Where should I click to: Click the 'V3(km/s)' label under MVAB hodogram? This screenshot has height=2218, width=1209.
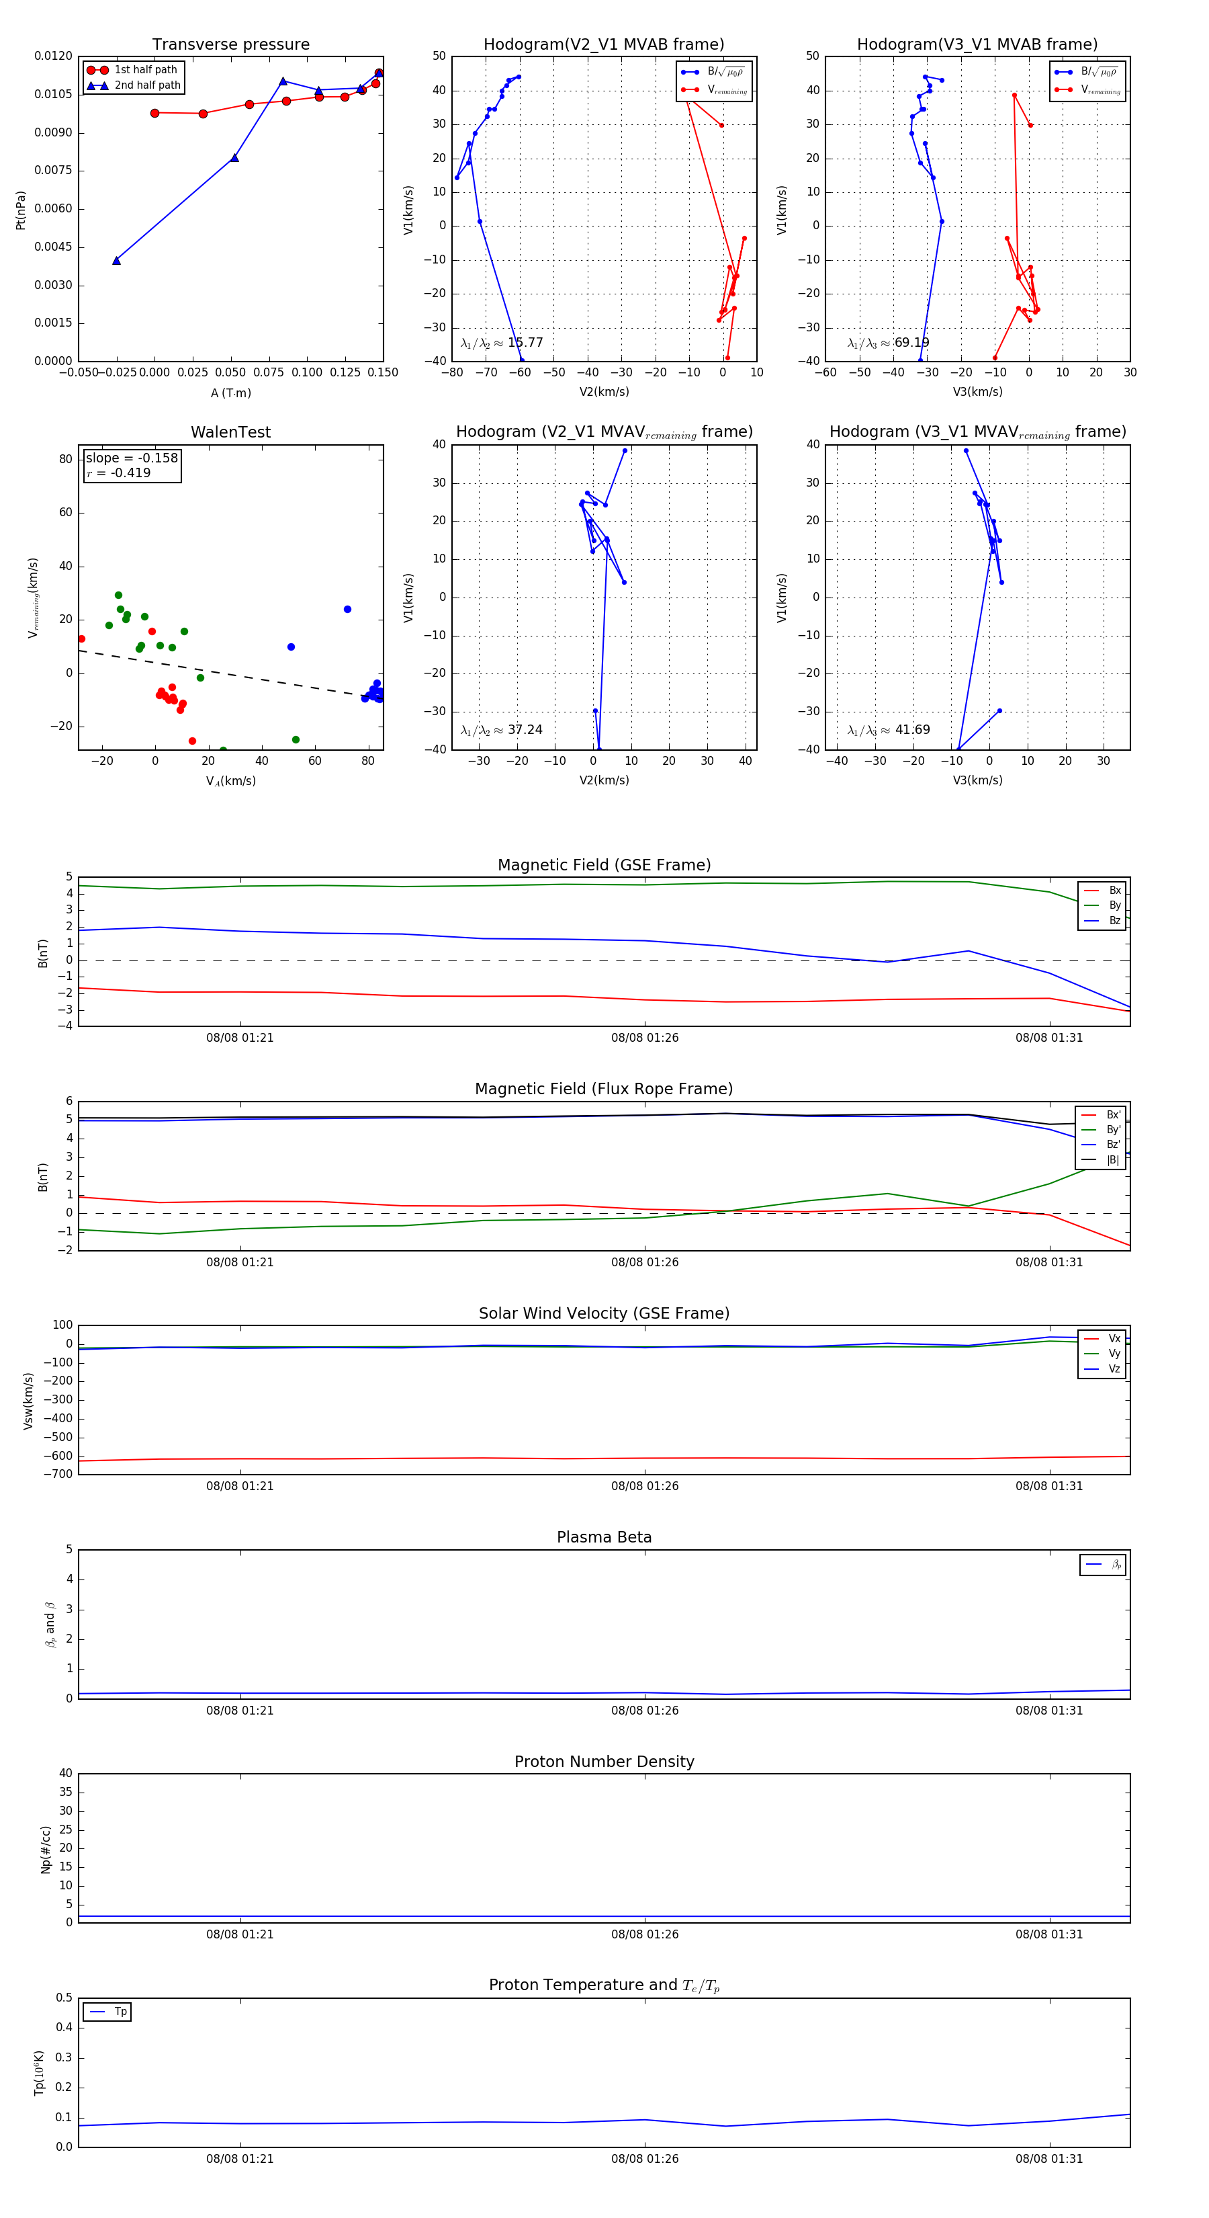977,393
